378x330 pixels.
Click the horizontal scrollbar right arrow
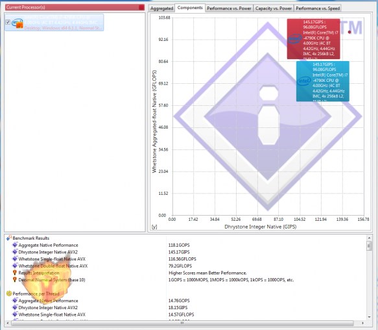pos(362,323)
